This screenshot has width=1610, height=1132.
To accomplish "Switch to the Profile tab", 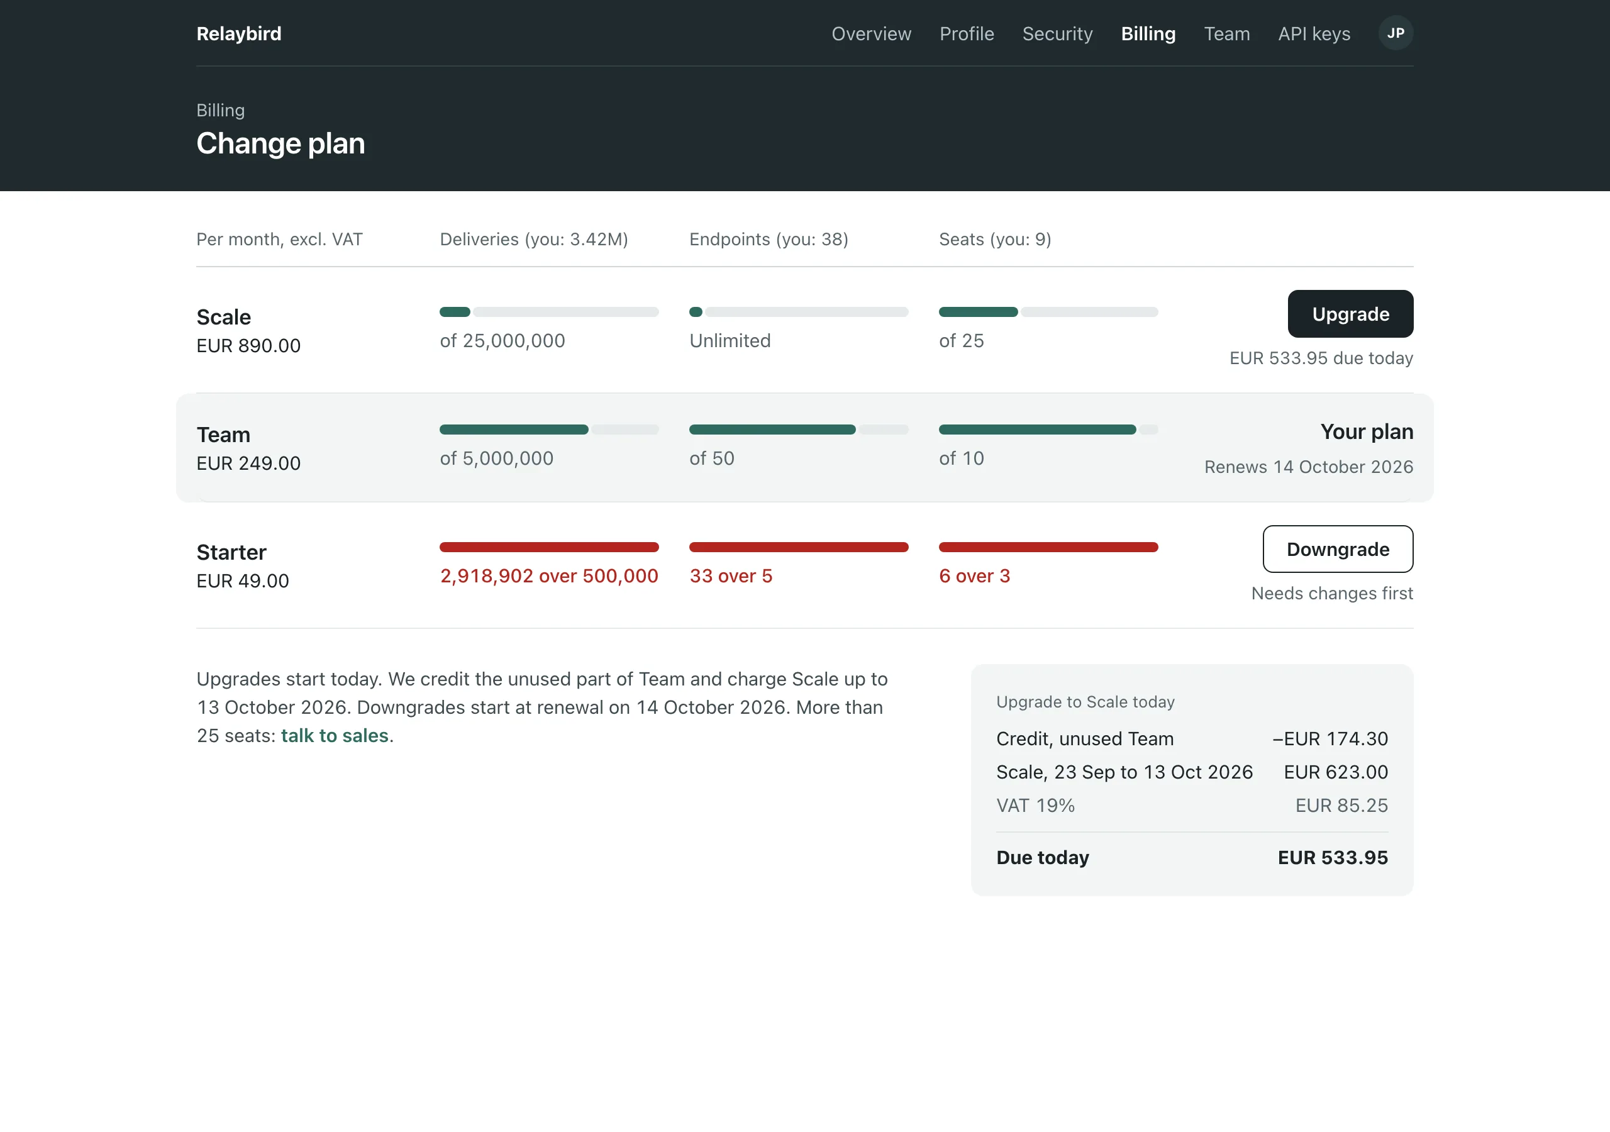I will click(966, 34).
